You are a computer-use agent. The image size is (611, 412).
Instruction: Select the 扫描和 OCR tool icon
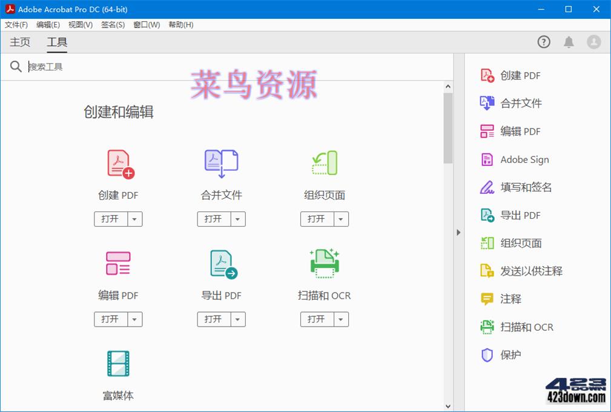click(x=325, y=263)
